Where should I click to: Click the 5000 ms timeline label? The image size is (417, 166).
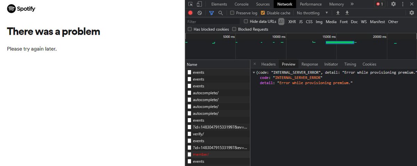coord(229,36)
